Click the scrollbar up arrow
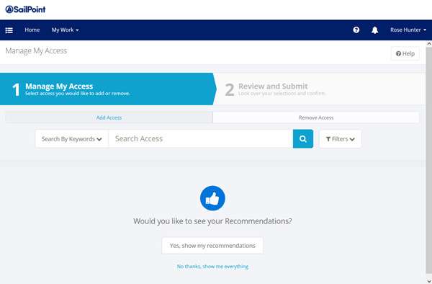This screenshot has height=284, width=432. [x=428, y=43]
